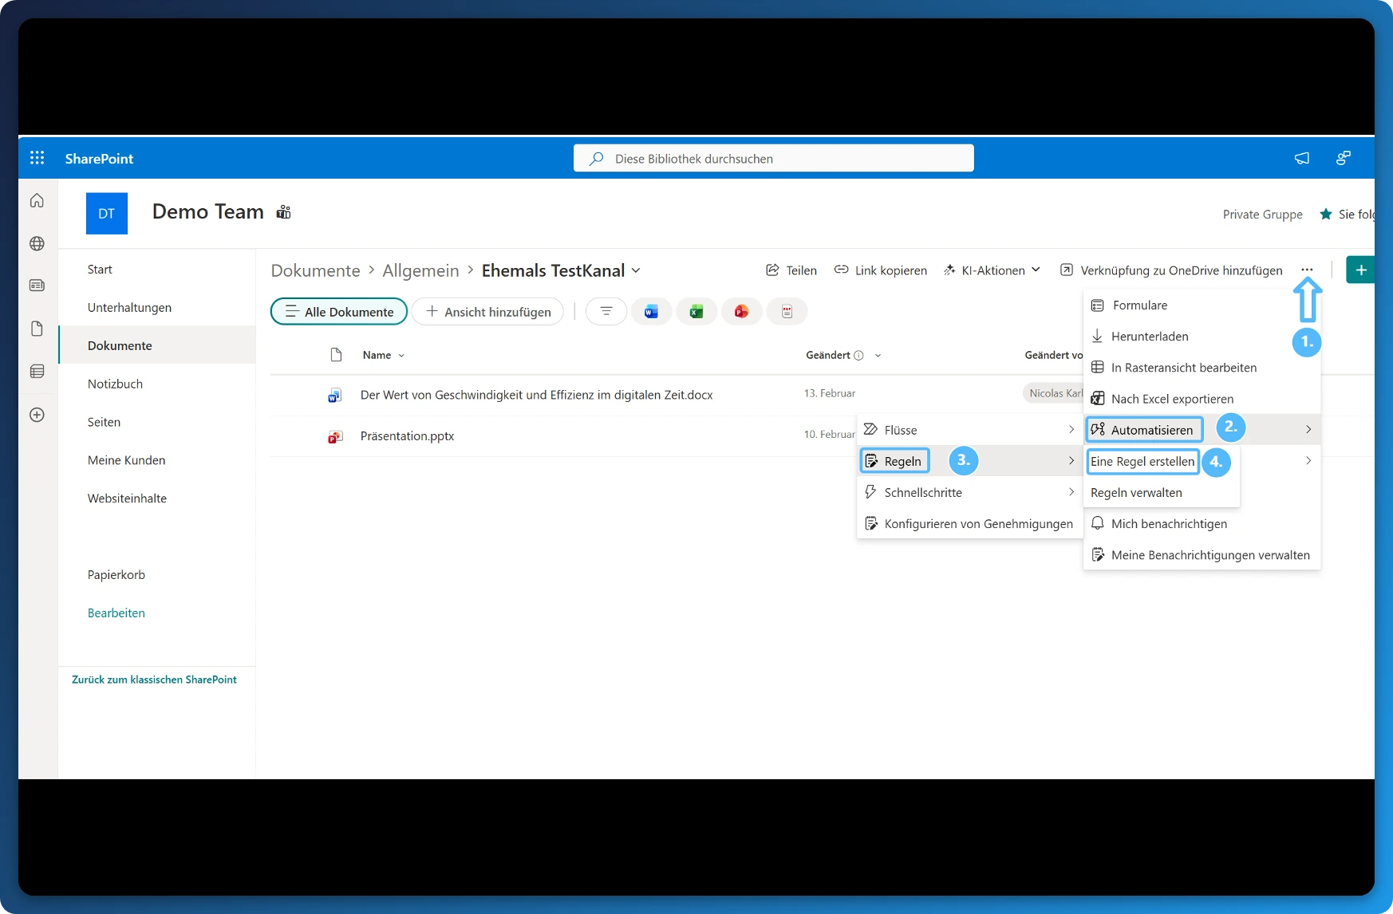Open Zurück zum klassischen SharePoint link

tap(154, 680)
